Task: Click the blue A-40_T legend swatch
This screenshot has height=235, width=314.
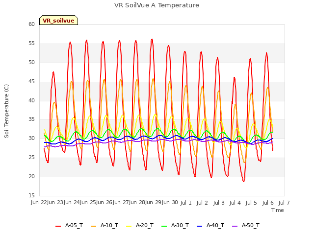Action: (200, 226)
